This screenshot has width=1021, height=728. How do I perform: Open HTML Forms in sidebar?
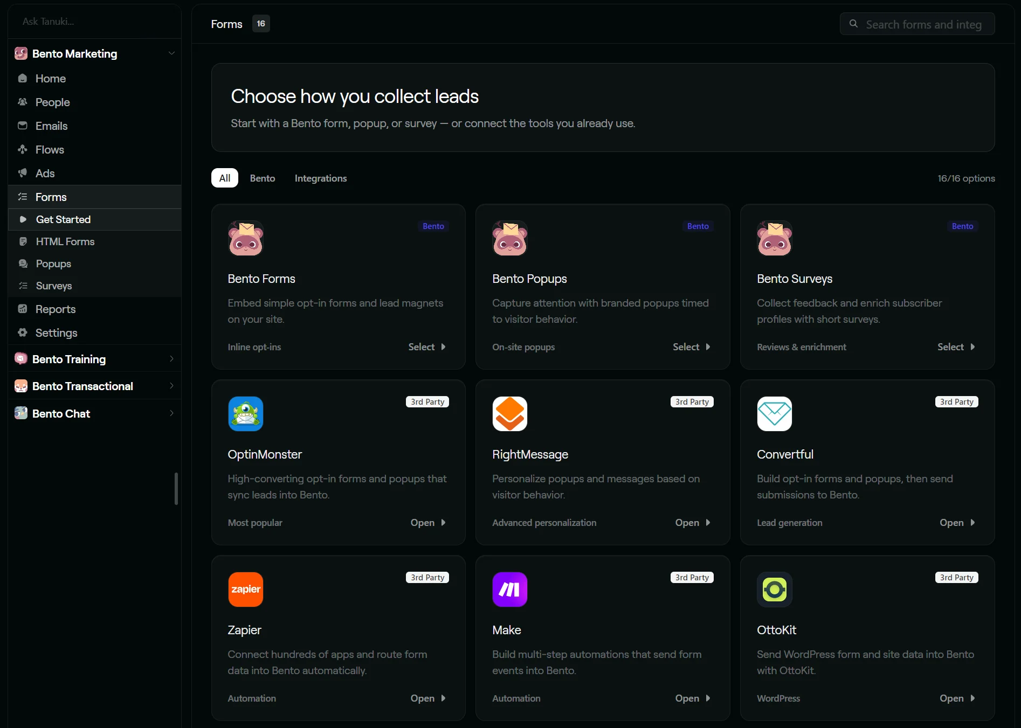(x=95, y=241)
